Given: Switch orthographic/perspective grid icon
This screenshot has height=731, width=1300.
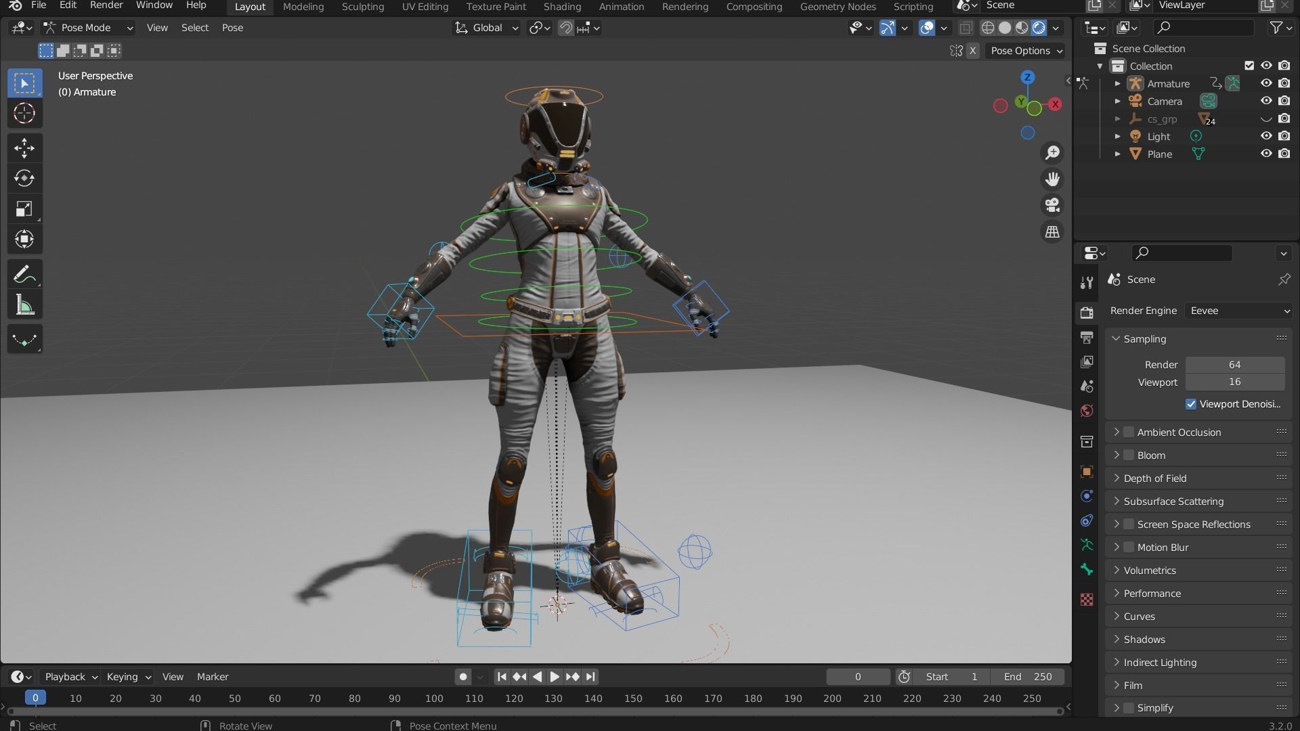Looking at the screenshot, I should 1052,231.
